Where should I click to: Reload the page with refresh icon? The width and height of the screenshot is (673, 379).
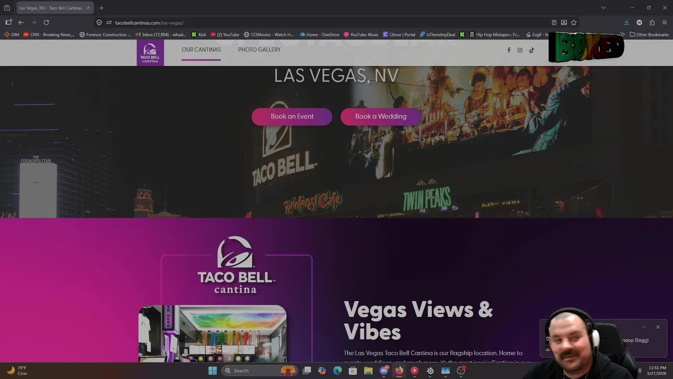46,23
